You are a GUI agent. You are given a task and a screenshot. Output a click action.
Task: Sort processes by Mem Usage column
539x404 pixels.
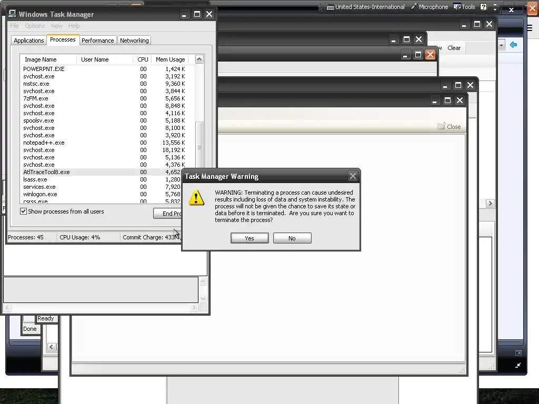pos(170,59)
